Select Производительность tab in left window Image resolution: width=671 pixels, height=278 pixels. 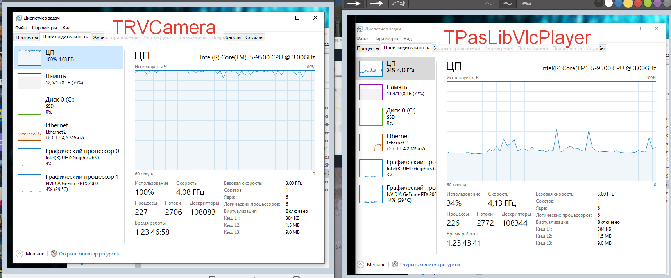point(65,37)
